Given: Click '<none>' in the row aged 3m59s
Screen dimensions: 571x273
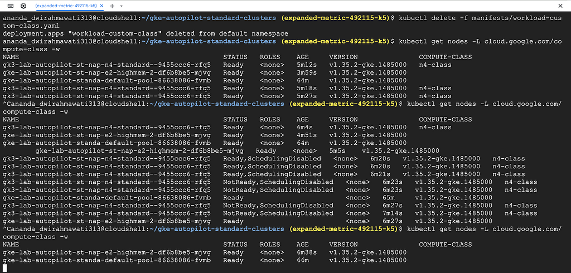Looking at the screenshot, I should (x=272, y=73).
